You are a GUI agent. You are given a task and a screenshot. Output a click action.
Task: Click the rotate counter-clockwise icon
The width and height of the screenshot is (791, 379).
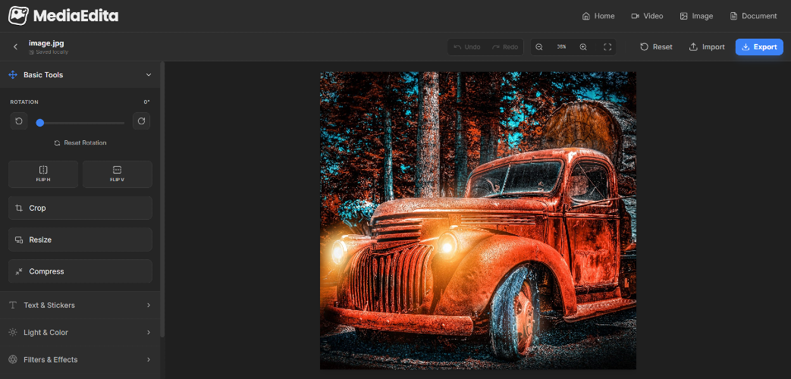tap(19, 121)
